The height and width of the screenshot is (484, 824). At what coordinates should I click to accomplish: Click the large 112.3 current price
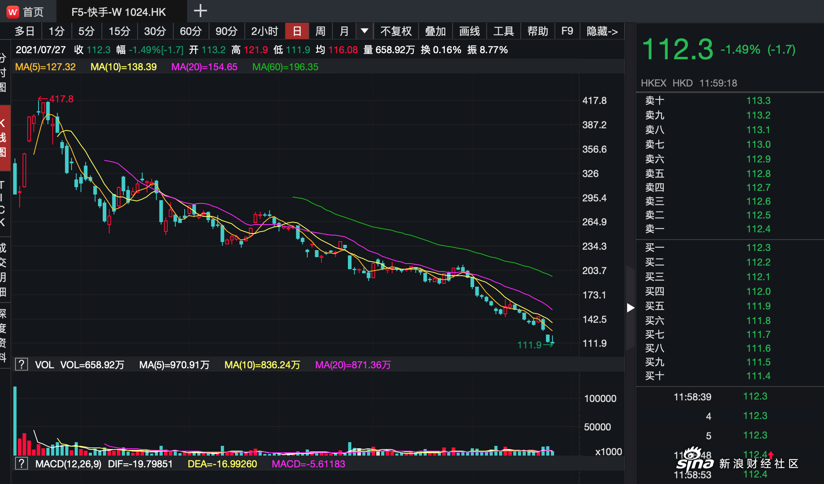677,49
